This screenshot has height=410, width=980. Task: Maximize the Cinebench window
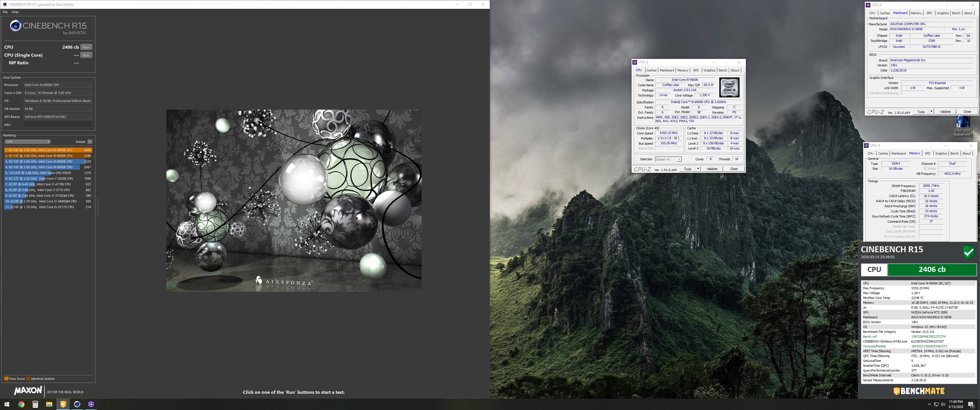(470, 5)
